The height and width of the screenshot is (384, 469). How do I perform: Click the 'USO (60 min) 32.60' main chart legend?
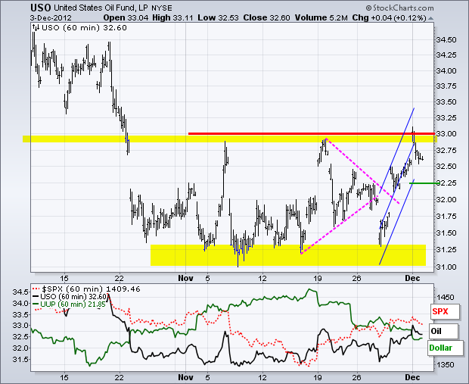tap(84, 28)
